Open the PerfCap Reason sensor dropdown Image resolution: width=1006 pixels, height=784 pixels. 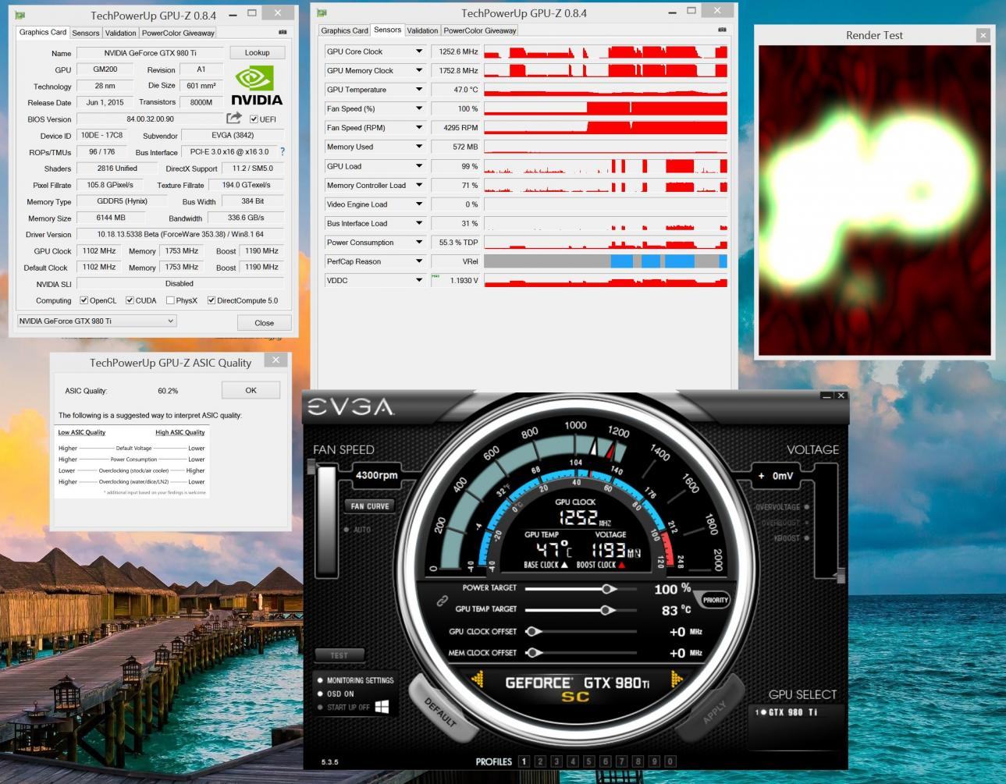coord(419,261)
